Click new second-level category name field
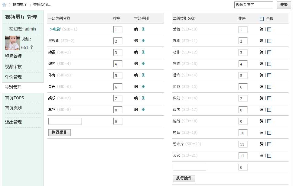 tap(190, 167)
